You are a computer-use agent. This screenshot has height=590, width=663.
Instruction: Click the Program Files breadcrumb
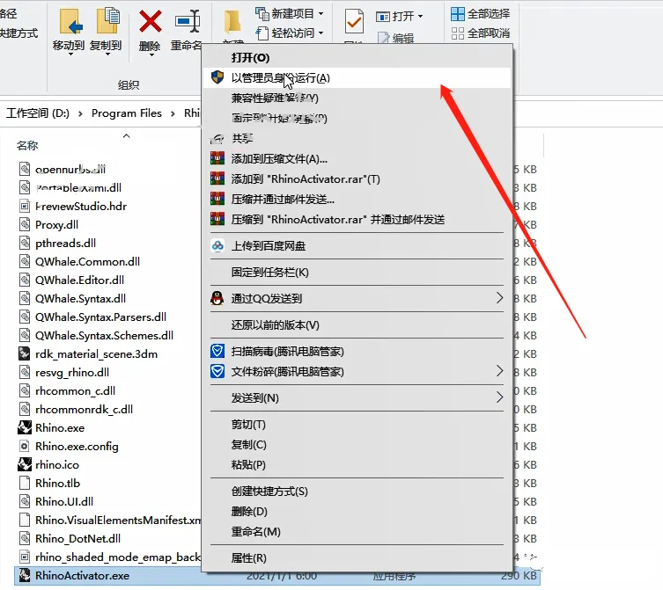(127, 113)
